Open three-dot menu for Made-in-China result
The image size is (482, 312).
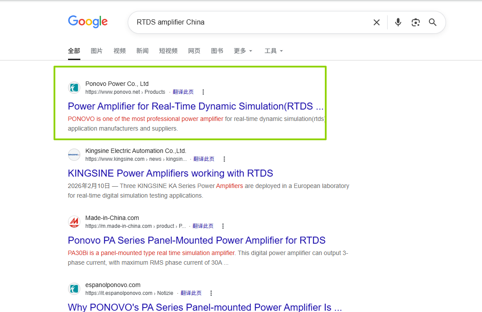[223, 226]
